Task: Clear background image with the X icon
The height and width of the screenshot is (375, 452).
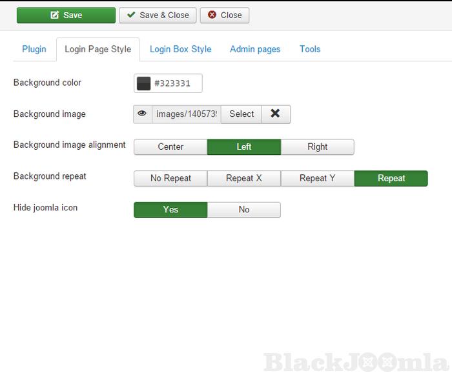Action: [x=276, y=114]
